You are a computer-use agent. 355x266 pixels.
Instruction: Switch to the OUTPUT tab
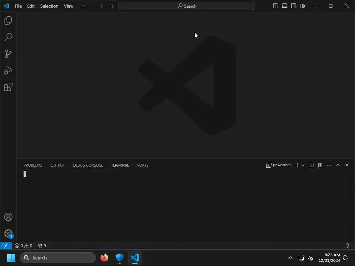point(58,165)
